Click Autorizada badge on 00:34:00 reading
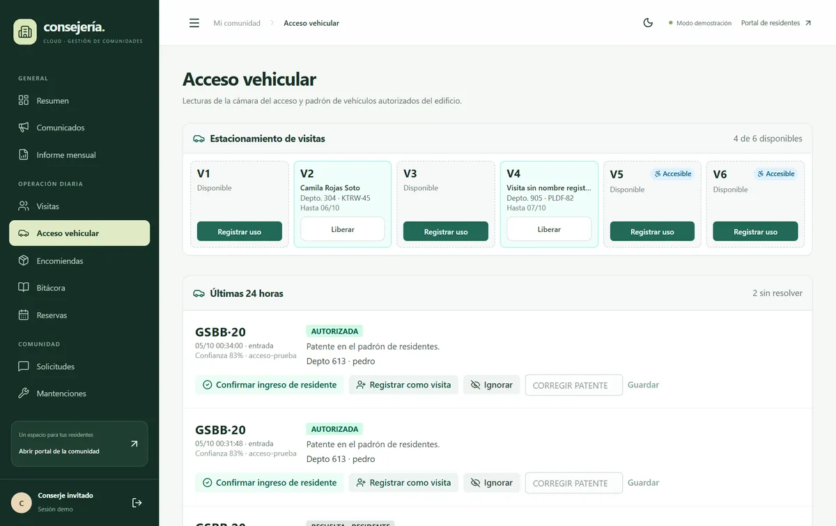The width and height of the screenshot is (836, 526). [x=334, y=332]
